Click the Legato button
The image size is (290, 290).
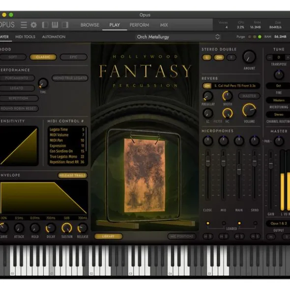click(17, 88)
